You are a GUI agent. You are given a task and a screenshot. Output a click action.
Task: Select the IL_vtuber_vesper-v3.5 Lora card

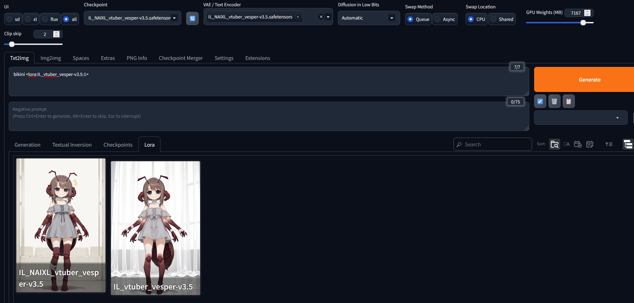click(x=156, y=228)
